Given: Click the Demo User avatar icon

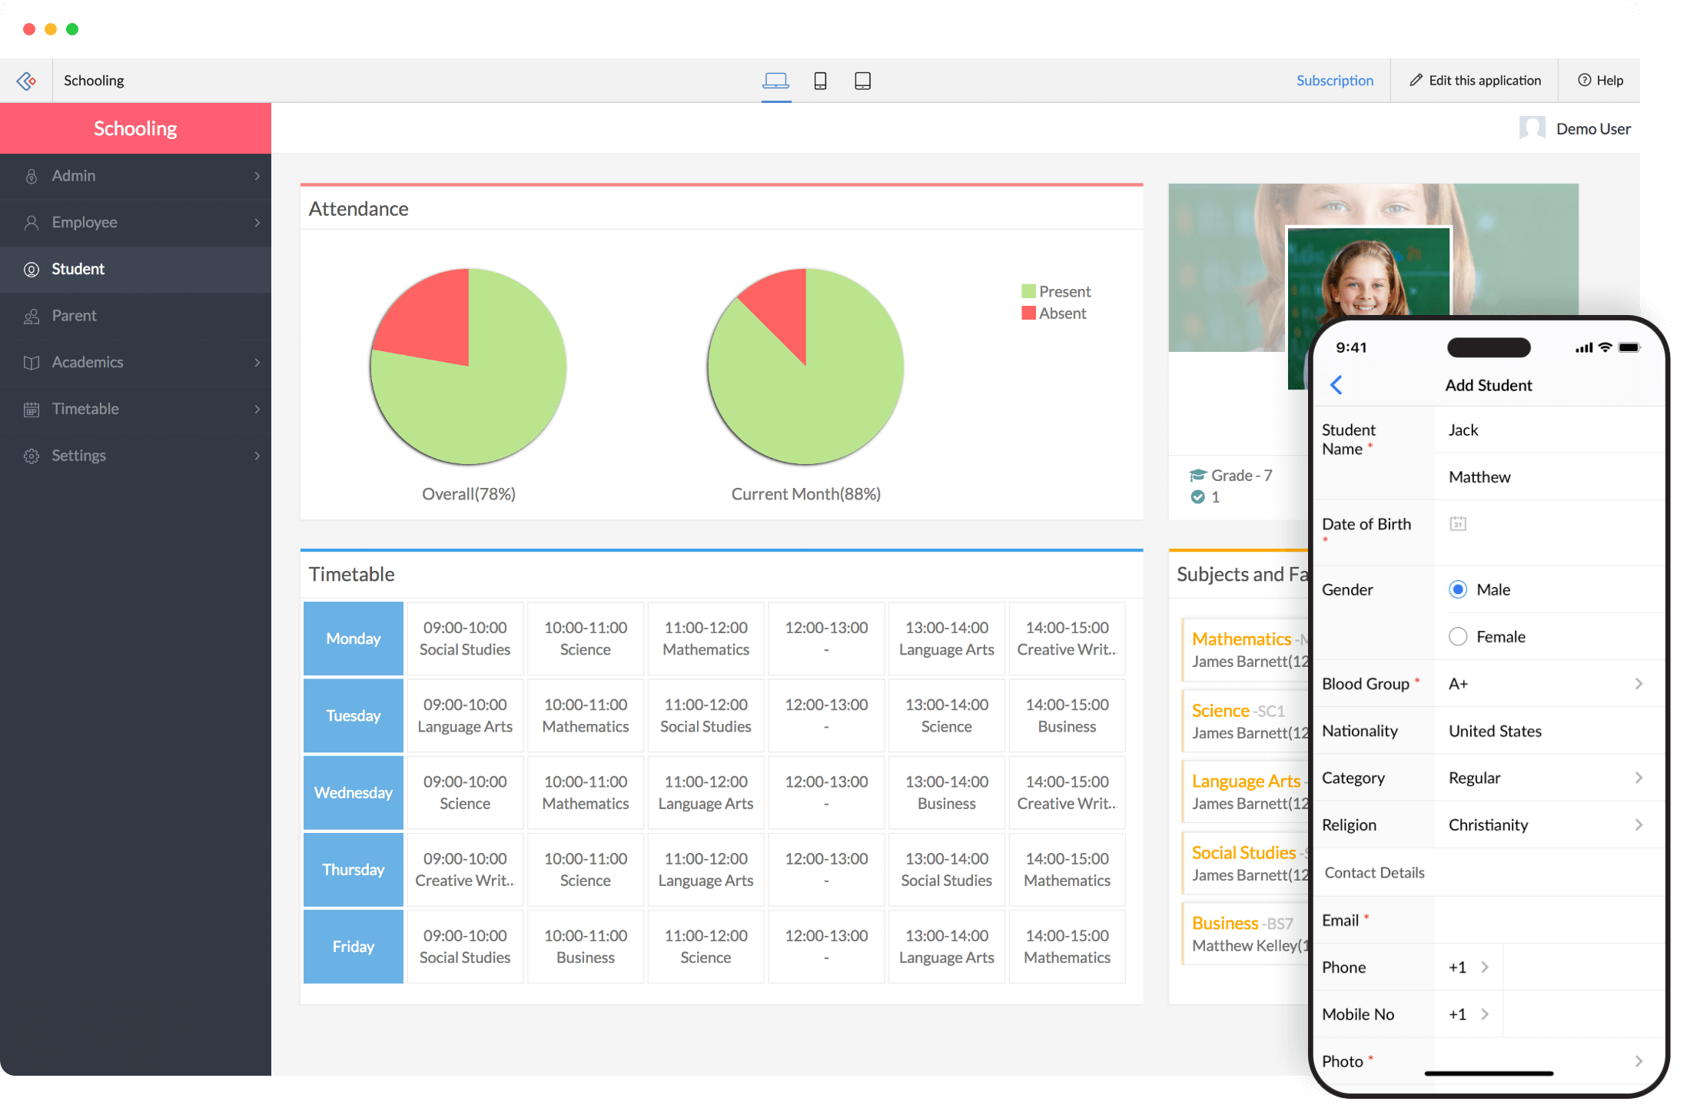Looking at the screenshot, I should 1532,128.
